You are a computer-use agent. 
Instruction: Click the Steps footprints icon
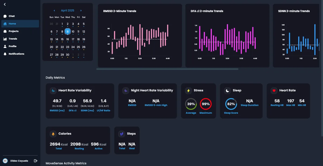click(x=122, y=134)
